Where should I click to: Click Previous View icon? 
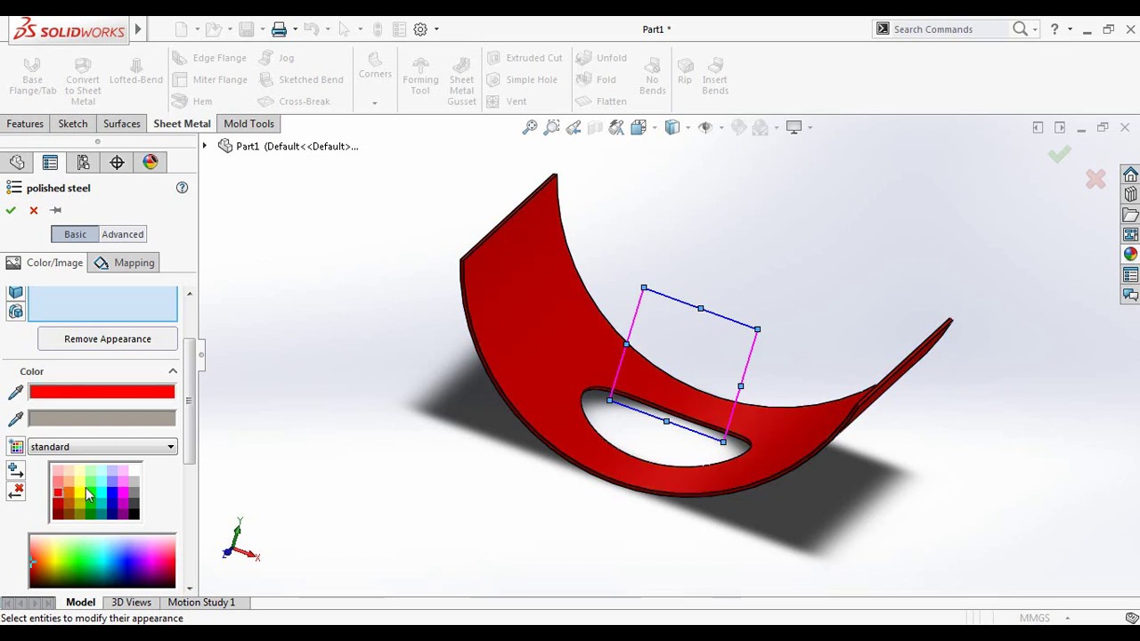[573, 127]
